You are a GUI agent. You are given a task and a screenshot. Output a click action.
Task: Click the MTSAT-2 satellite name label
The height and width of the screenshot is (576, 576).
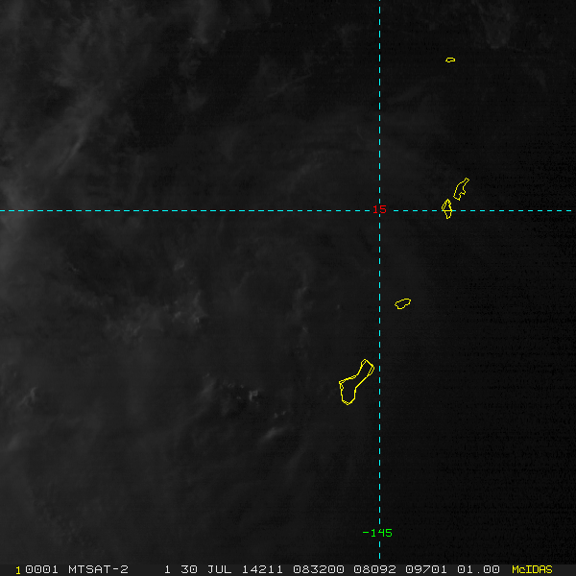point(98,569)
